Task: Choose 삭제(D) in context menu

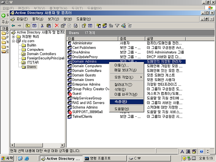Action: (127, 89)
